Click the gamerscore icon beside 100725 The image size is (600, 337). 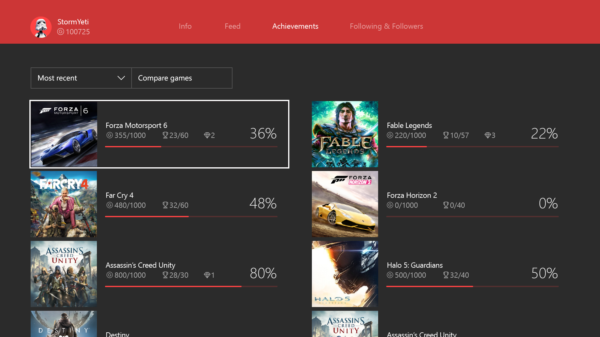(61, 32)
